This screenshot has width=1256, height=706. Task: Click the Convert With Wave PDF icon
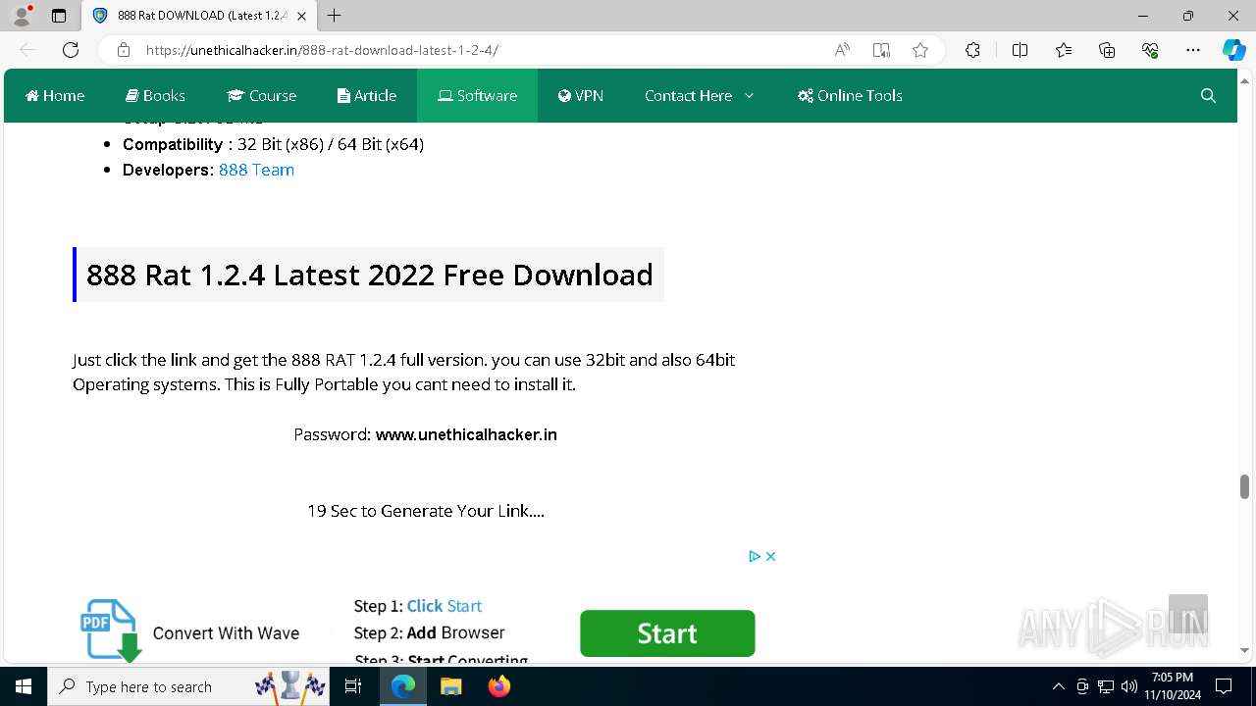click(x=110, y=630)
